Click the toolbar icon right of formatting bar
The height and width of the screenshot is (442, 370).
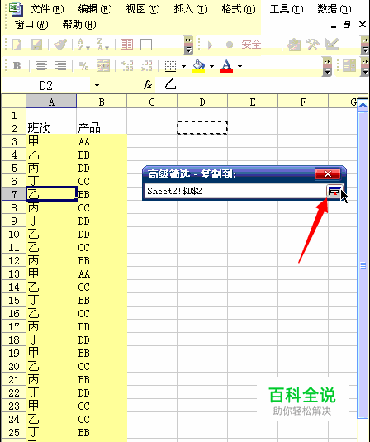[349, 66]
